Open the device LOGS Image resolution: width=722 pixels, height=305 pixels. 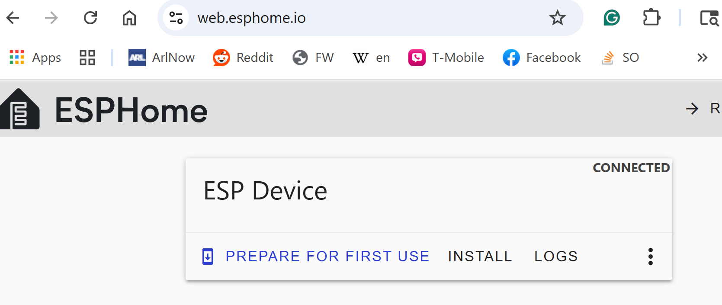click(x=556, y=256)
